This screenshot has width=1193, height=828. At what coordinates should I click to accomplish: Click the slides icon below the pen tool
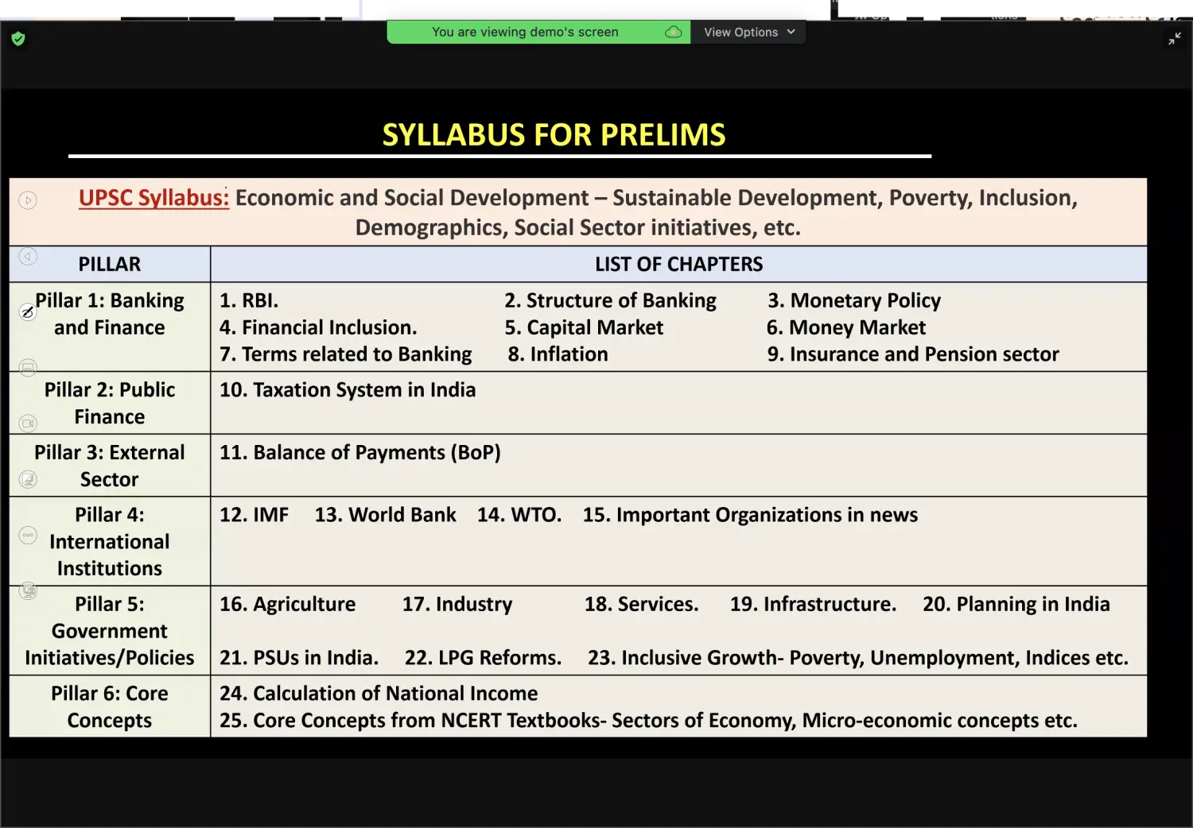[x=28, y=367]
